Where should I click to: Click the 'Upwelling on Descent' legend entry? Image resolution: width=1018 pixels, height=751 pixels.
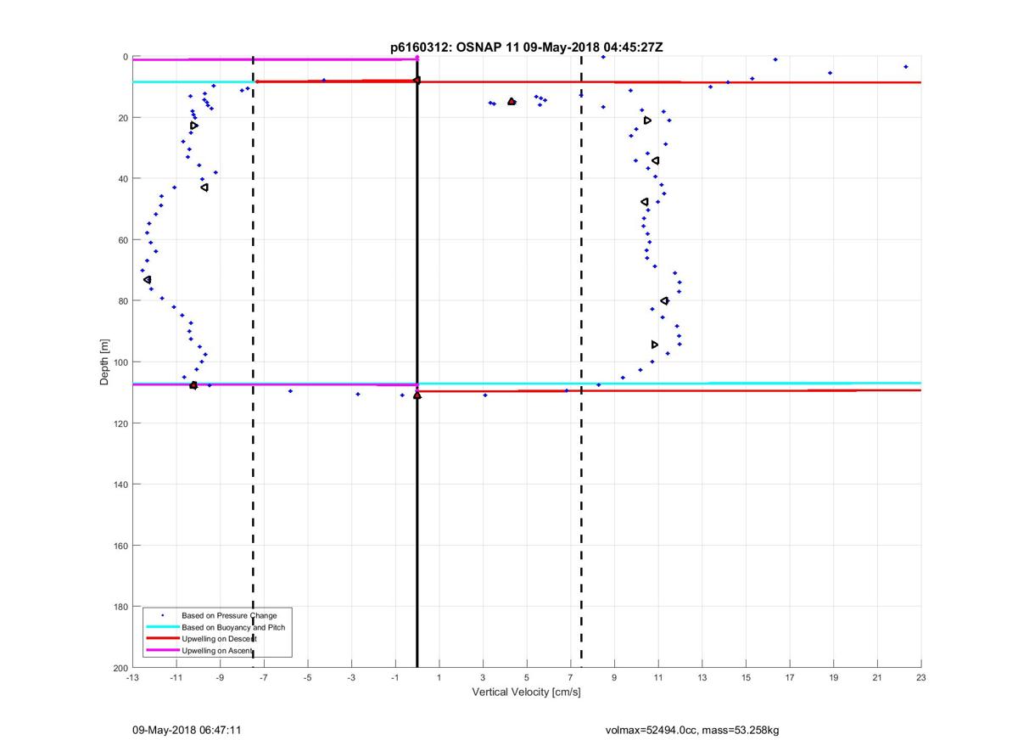[219, 638]
